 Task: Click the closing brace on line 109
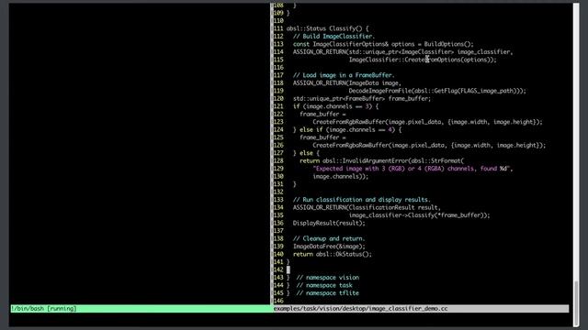288,13
